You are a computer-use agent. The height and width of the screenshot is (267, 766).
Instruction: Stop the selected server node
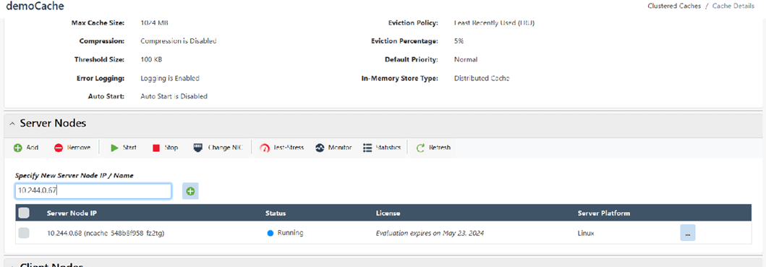[x=165, y=148]
